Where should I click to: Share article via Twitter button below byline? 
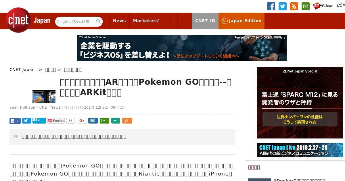[x=26, y=121]
